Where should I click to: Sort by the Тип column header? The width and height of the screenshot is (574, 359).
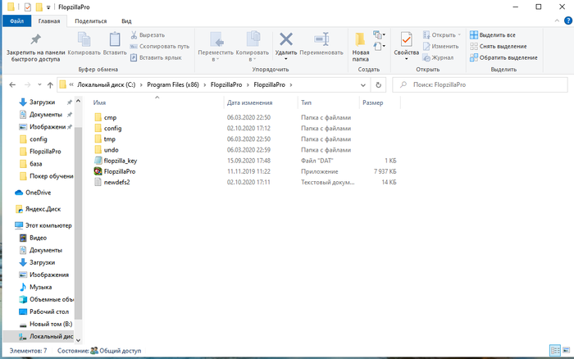[x=306, y=102]
